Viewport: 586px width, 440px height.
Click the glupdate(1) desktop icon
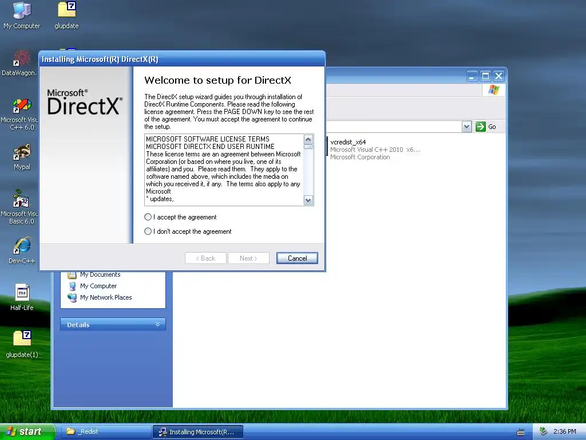pos(22,344)
